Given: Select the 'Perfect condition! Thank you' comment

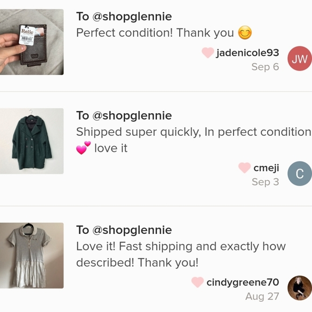Looking at the screenshot, I should point(164,33).
